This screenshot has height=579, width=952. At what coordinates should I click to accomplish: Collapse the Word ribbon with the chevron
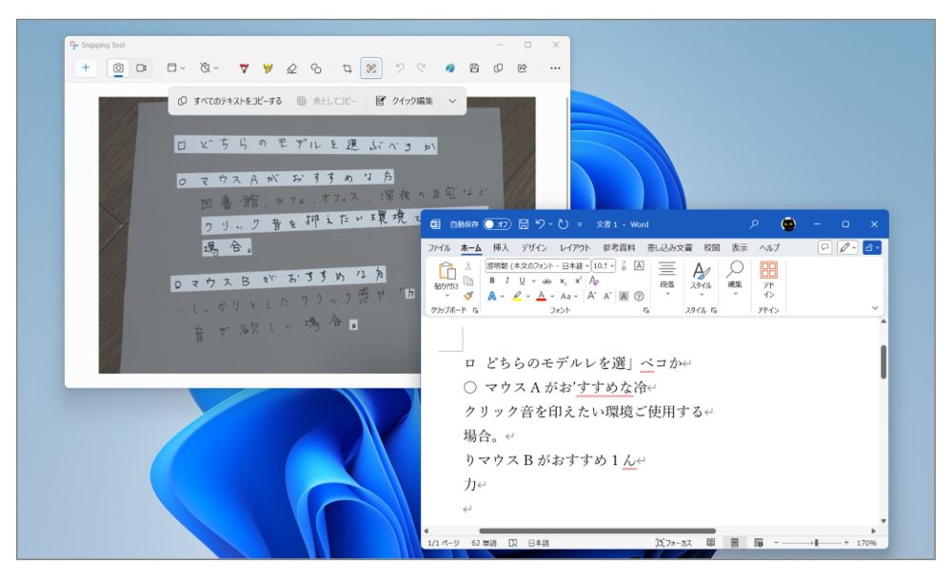click(875, 308)
